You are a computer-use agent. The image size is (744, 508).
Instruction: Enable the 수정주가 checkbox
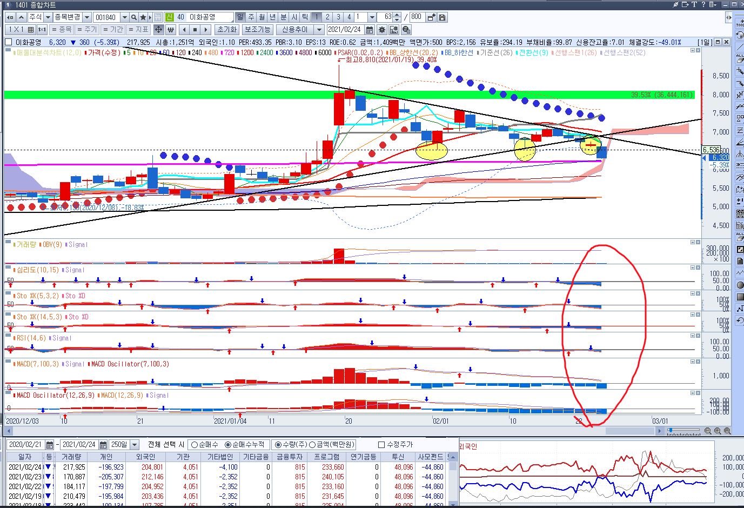[382, 445]
